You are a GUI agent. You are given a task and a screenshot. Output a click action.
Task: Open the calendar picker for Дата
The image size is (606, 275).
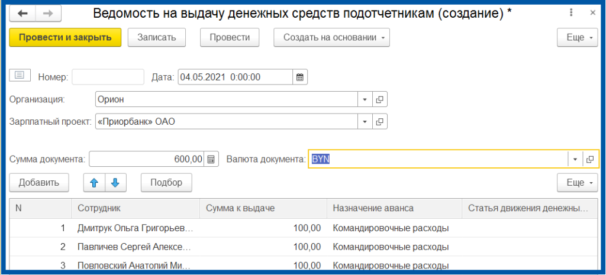(x=300, y=77)
